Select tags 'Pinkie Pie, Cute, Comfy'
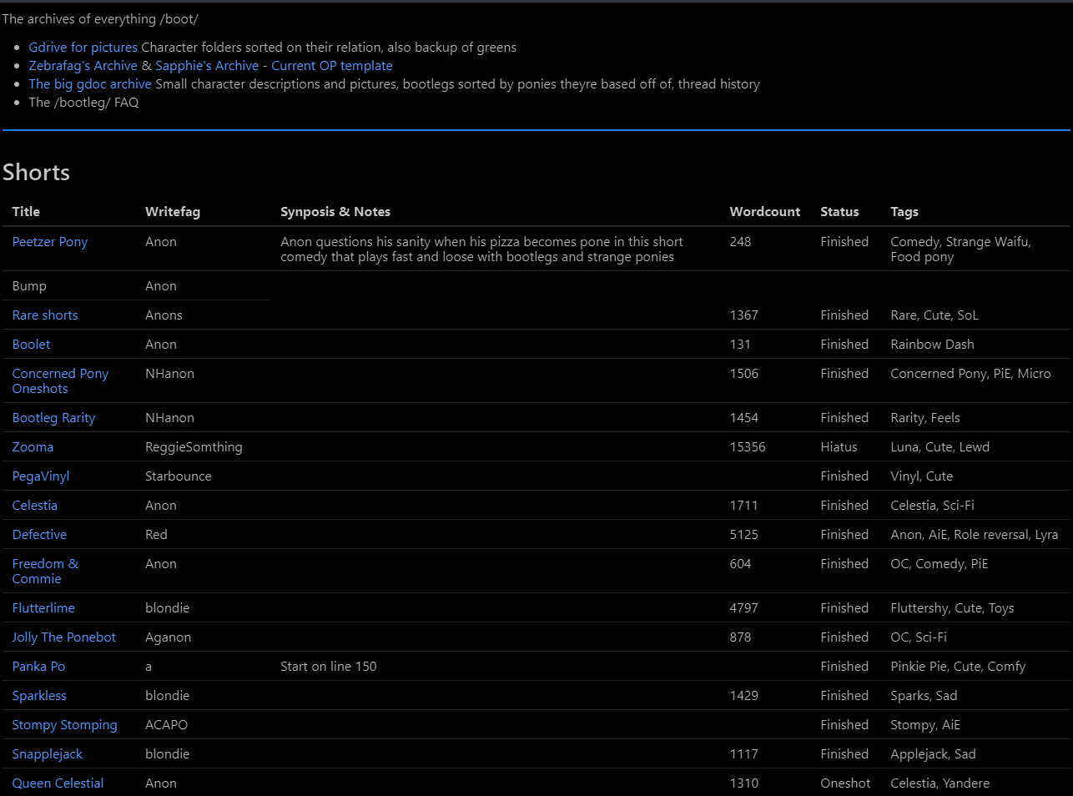Viewport: 1073px width, 796px height. [958, 667]
